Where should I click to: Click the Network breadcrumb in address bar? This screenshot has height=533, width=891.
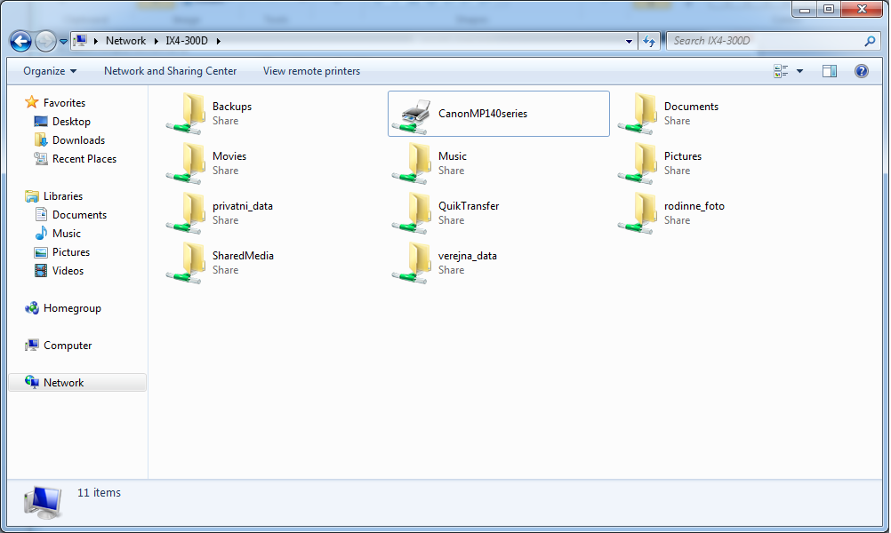pos(125,41)
